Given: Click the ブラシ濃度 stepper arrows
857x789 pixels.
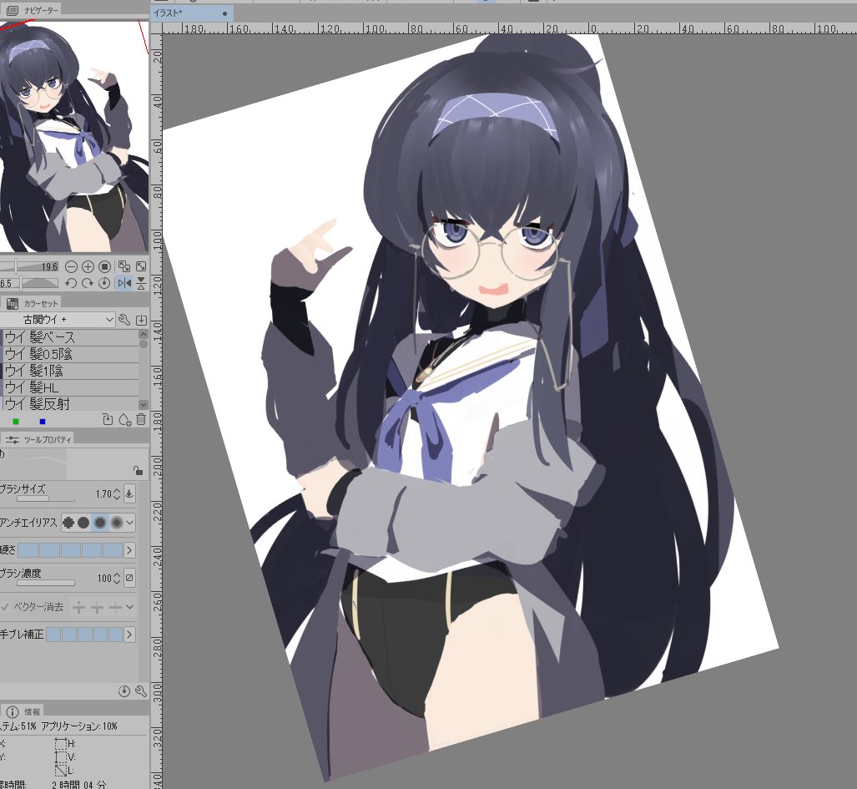Looking at the screenshot, I should pos(117,578).
